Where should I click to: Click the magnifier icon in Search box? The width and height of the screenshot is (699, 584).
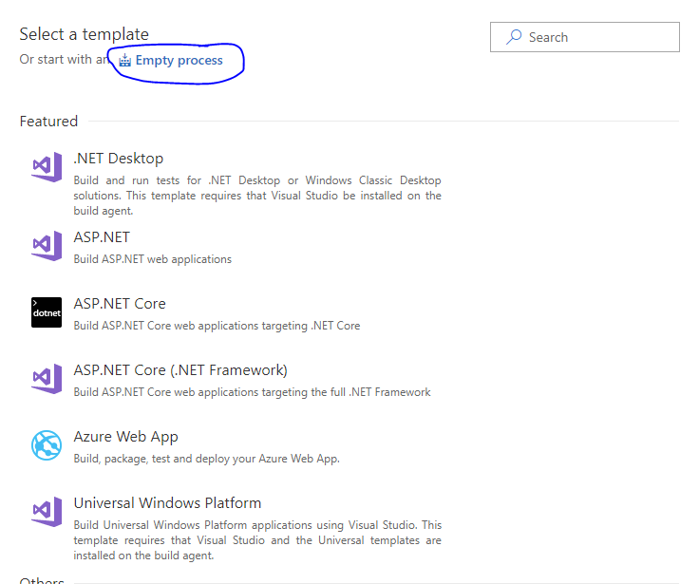tap(514, 37)
